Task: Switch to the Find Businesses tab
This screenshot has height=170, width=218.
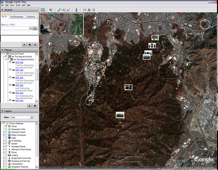Action: [17, 17]
